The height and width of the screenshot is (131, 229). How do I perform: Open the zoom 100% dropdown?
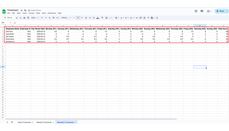tap(35, 18)
